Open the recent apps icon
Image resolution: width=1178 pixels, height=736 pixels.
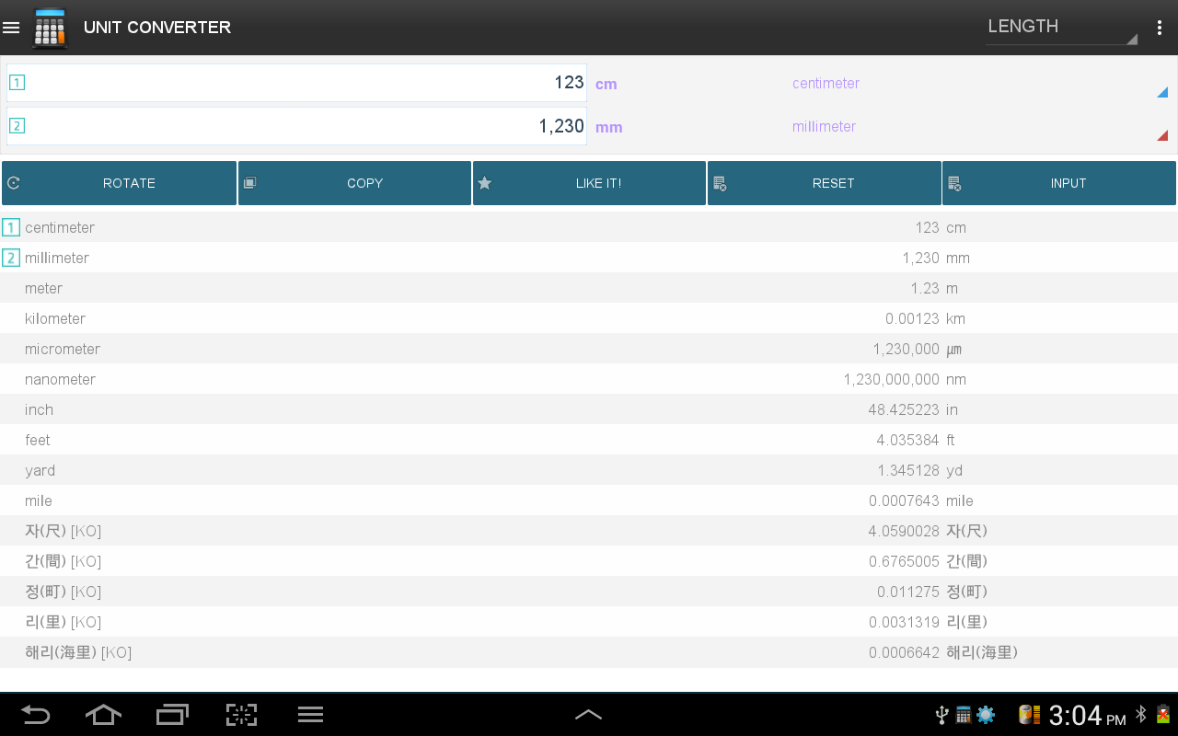(x=172, y=715)
